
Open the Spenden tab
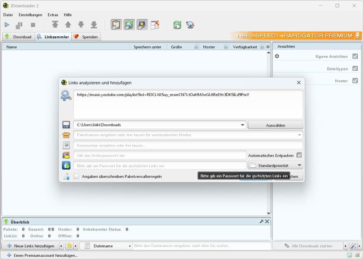pyautogui.click(x=86, y=37)
